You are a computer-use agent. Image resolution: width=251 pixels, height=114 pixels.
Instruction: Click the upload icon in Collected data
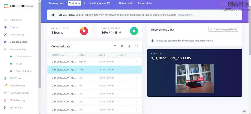pyautogui.click(x=129, y=46)
